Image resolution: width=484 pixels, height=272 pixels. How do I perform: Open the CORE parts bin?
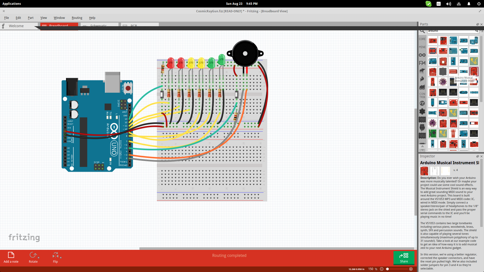422,39
